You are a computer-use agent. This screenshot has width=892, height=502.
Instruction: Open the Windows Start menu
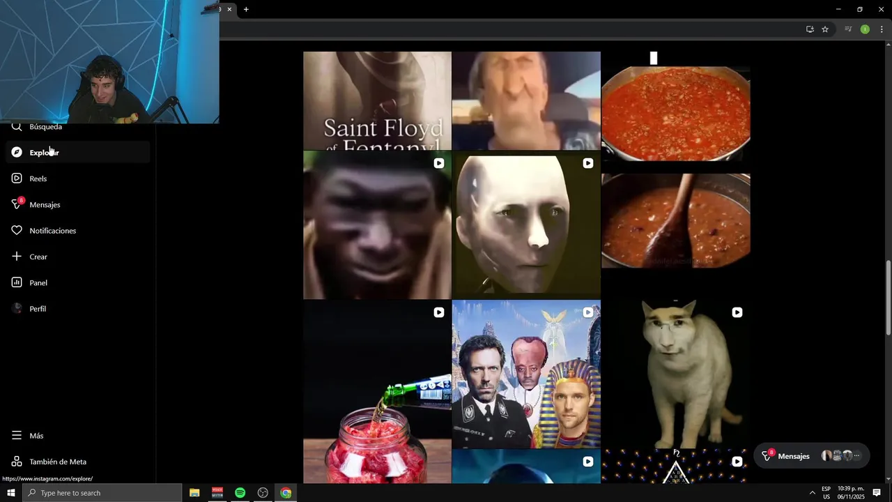[11, 493]
